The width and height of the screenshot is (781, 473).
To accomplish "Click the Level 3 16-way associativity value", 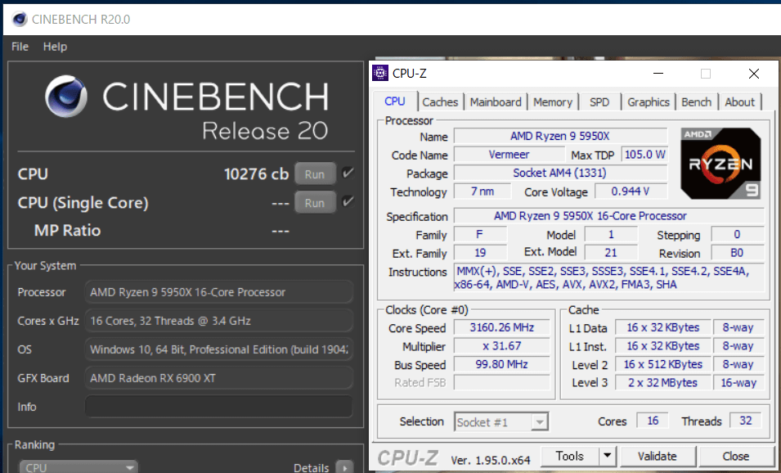I will click(x=738, y=383).
